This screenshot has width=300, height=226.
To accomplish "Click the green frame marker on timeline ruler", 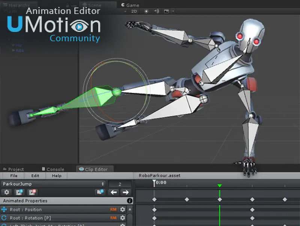I will coord(220,186).
